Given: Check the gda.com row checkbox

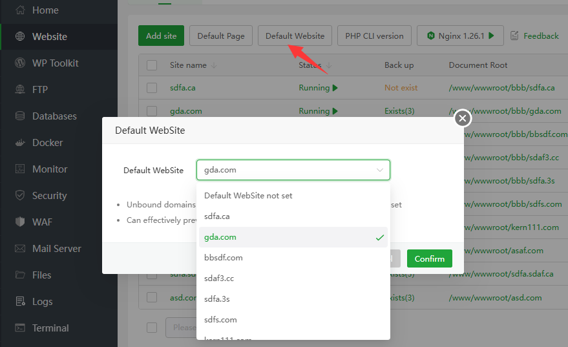Looking at the screenshot, I should point(152,111).
